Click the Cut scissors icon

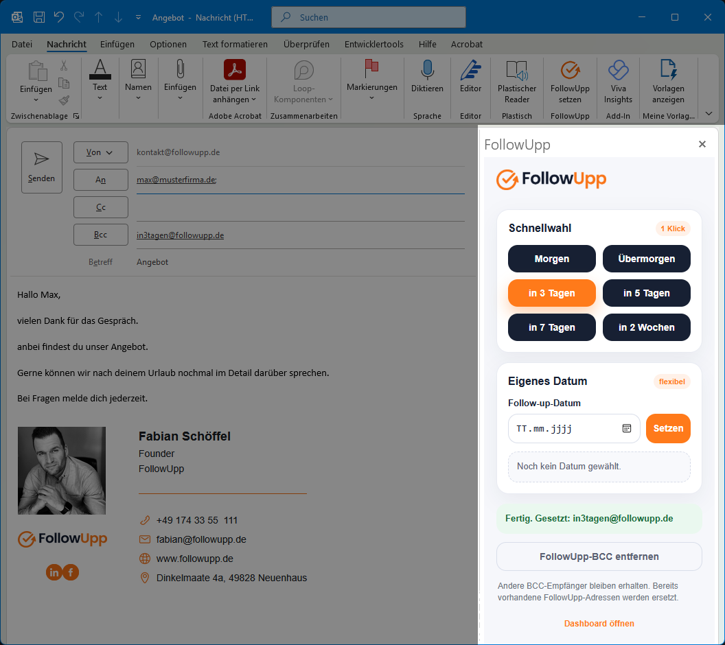pyautogui.click(x=64, y=66)
